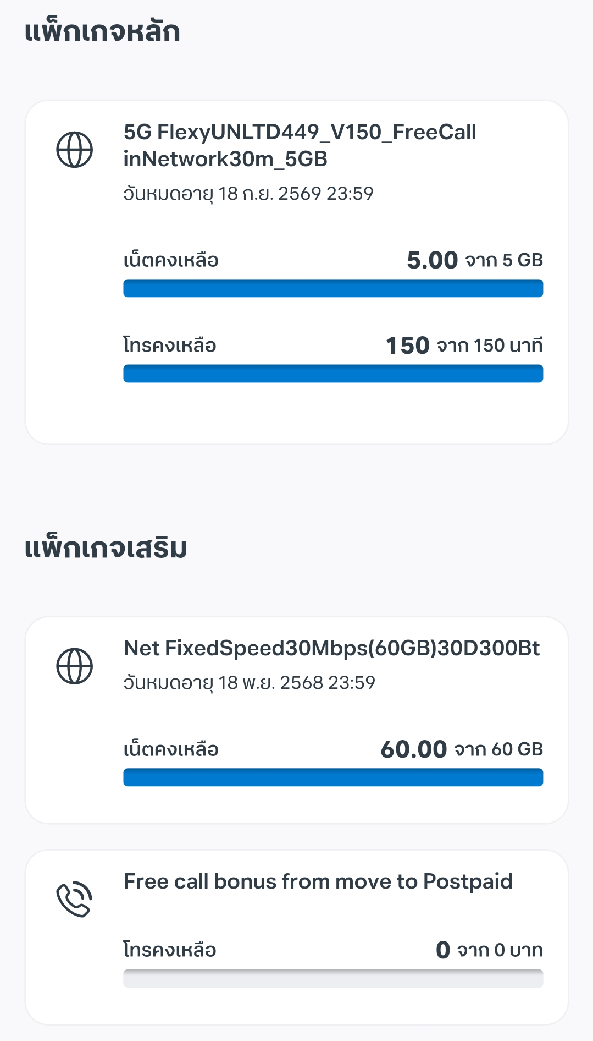The height and width of the screenshot is (1041, 593).
Task: Click the 150 minutes call remaining progress bar
Action: point(333,374)
